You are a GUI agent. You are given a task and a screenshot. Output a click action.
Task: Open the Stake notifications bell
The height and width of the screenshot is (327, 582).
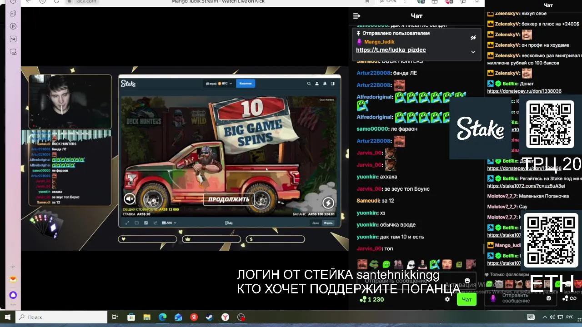325,84
